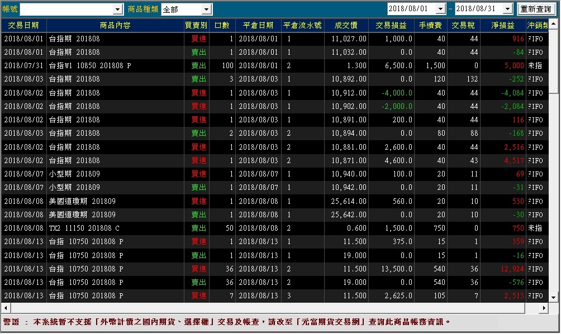This screenshot has width=561, height=334.
Task: Click the end date field 2018/08/31
Action: (479, 8)
